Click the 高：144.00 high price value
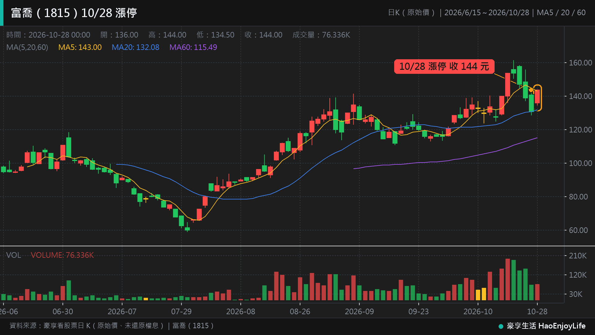The image size is (595, 335). click(167, 35)
